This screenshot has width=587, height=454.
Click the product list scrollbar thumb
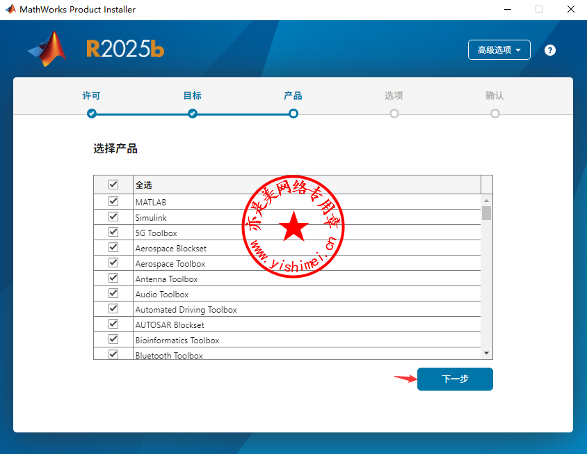click(x=487, y=213)
